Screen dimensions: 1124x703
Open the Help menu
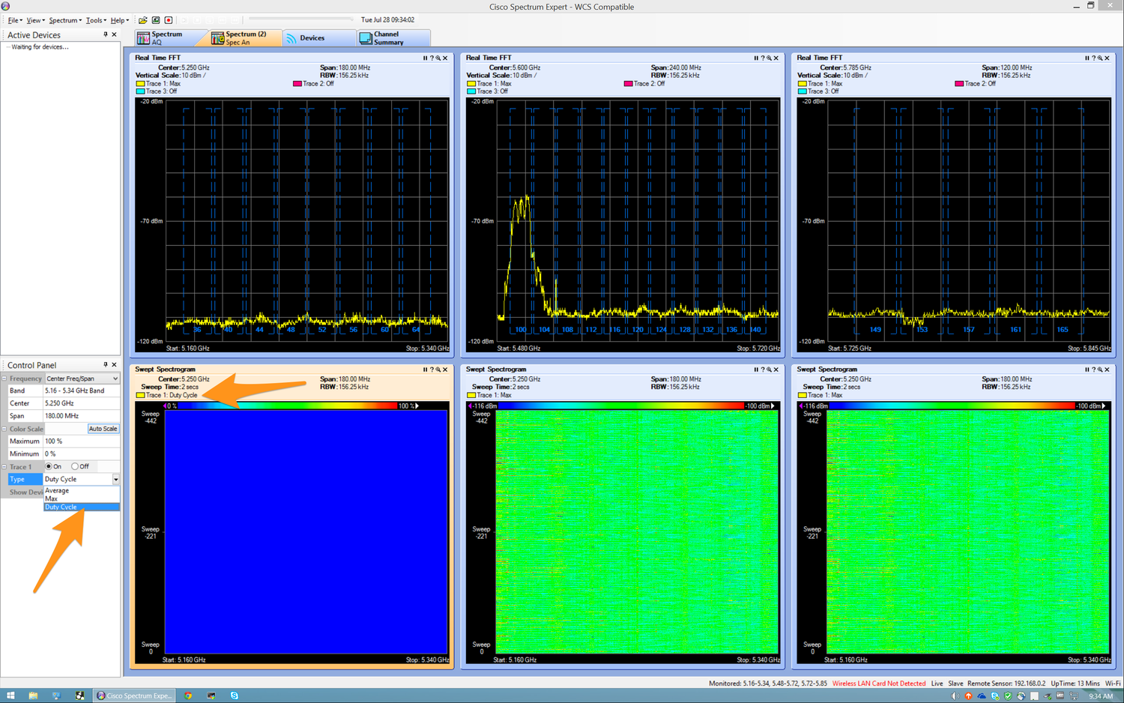(x=120, y=20)
